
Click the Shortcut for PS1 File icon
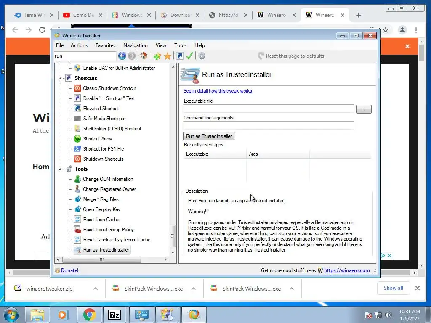(x=77, y=149)
